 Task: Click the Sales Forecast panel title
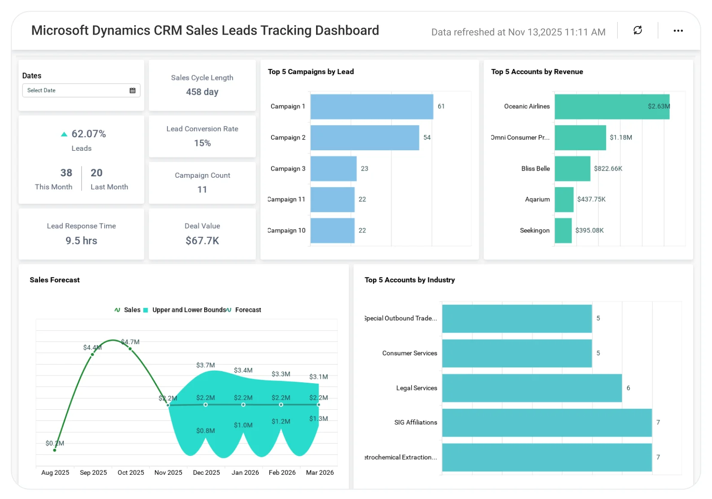click(x=55, y=280)
